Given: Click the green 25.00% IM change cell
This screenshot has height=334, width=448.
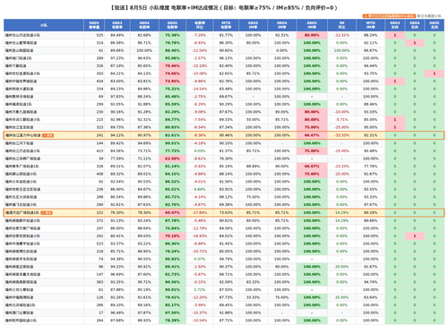Looking at the screenshot, I should click(x=341, y=297).
